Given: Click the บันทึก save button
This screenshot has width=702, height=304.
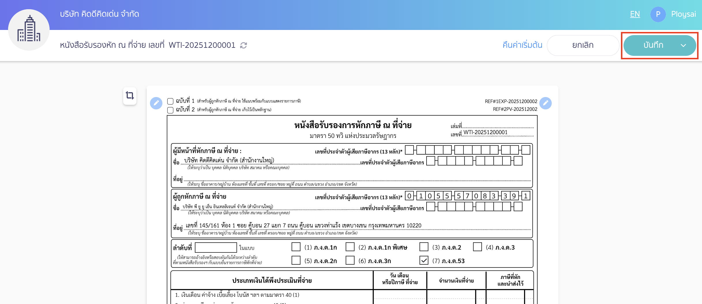Looking at the screenshot, I should [x=653, y=45].
